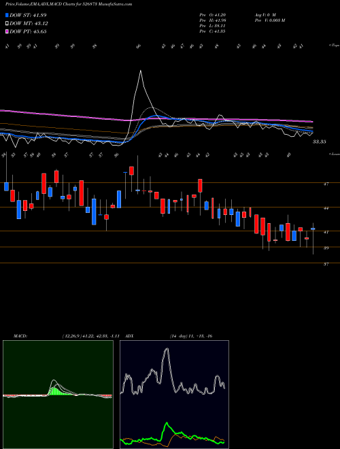
Task: Click the Pre O: 41.20 value
Action: 212,15
